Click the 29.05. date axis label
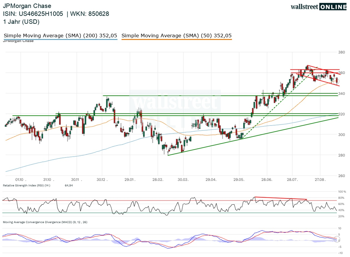The width and height of the screenshot is (350, 257). [x=239, y=180]
